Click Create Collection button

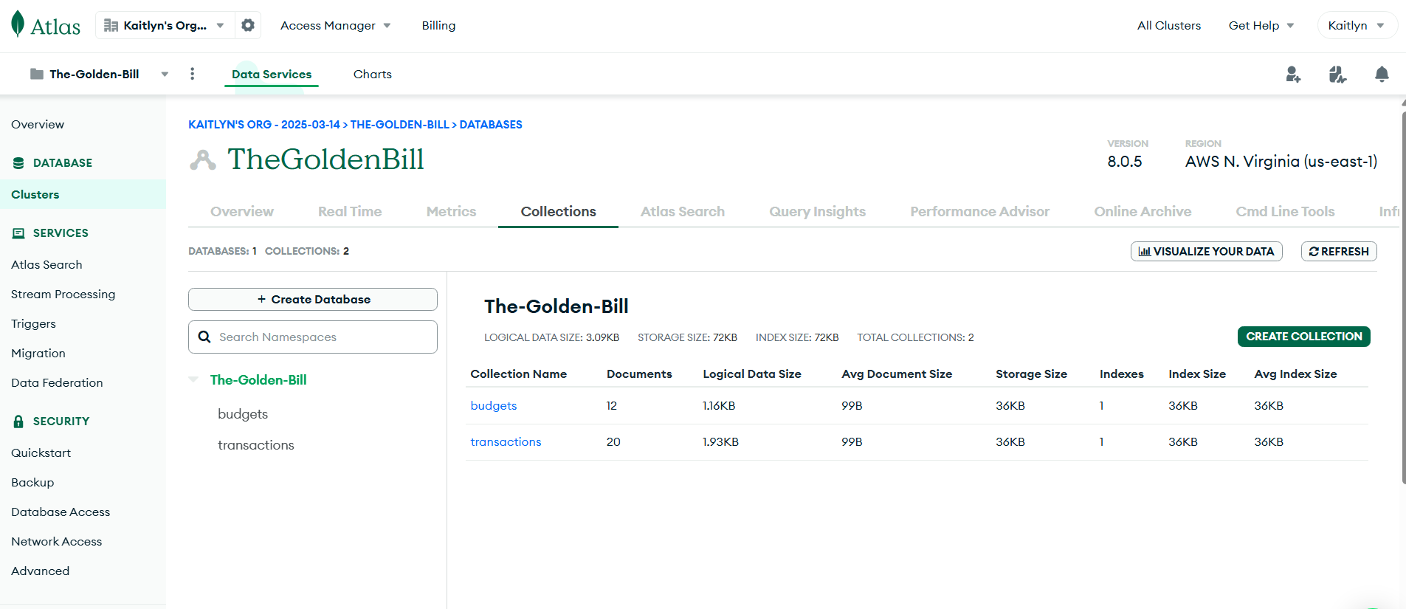(x=1303, y=337)
